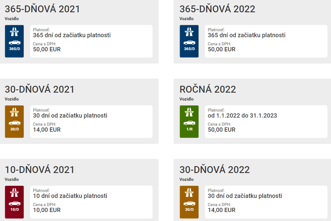Image resolution: width=331 pixels, height=221 pixels.
Task: Click the 365-day 2022 validity details box
Action: tap(266, 41)
